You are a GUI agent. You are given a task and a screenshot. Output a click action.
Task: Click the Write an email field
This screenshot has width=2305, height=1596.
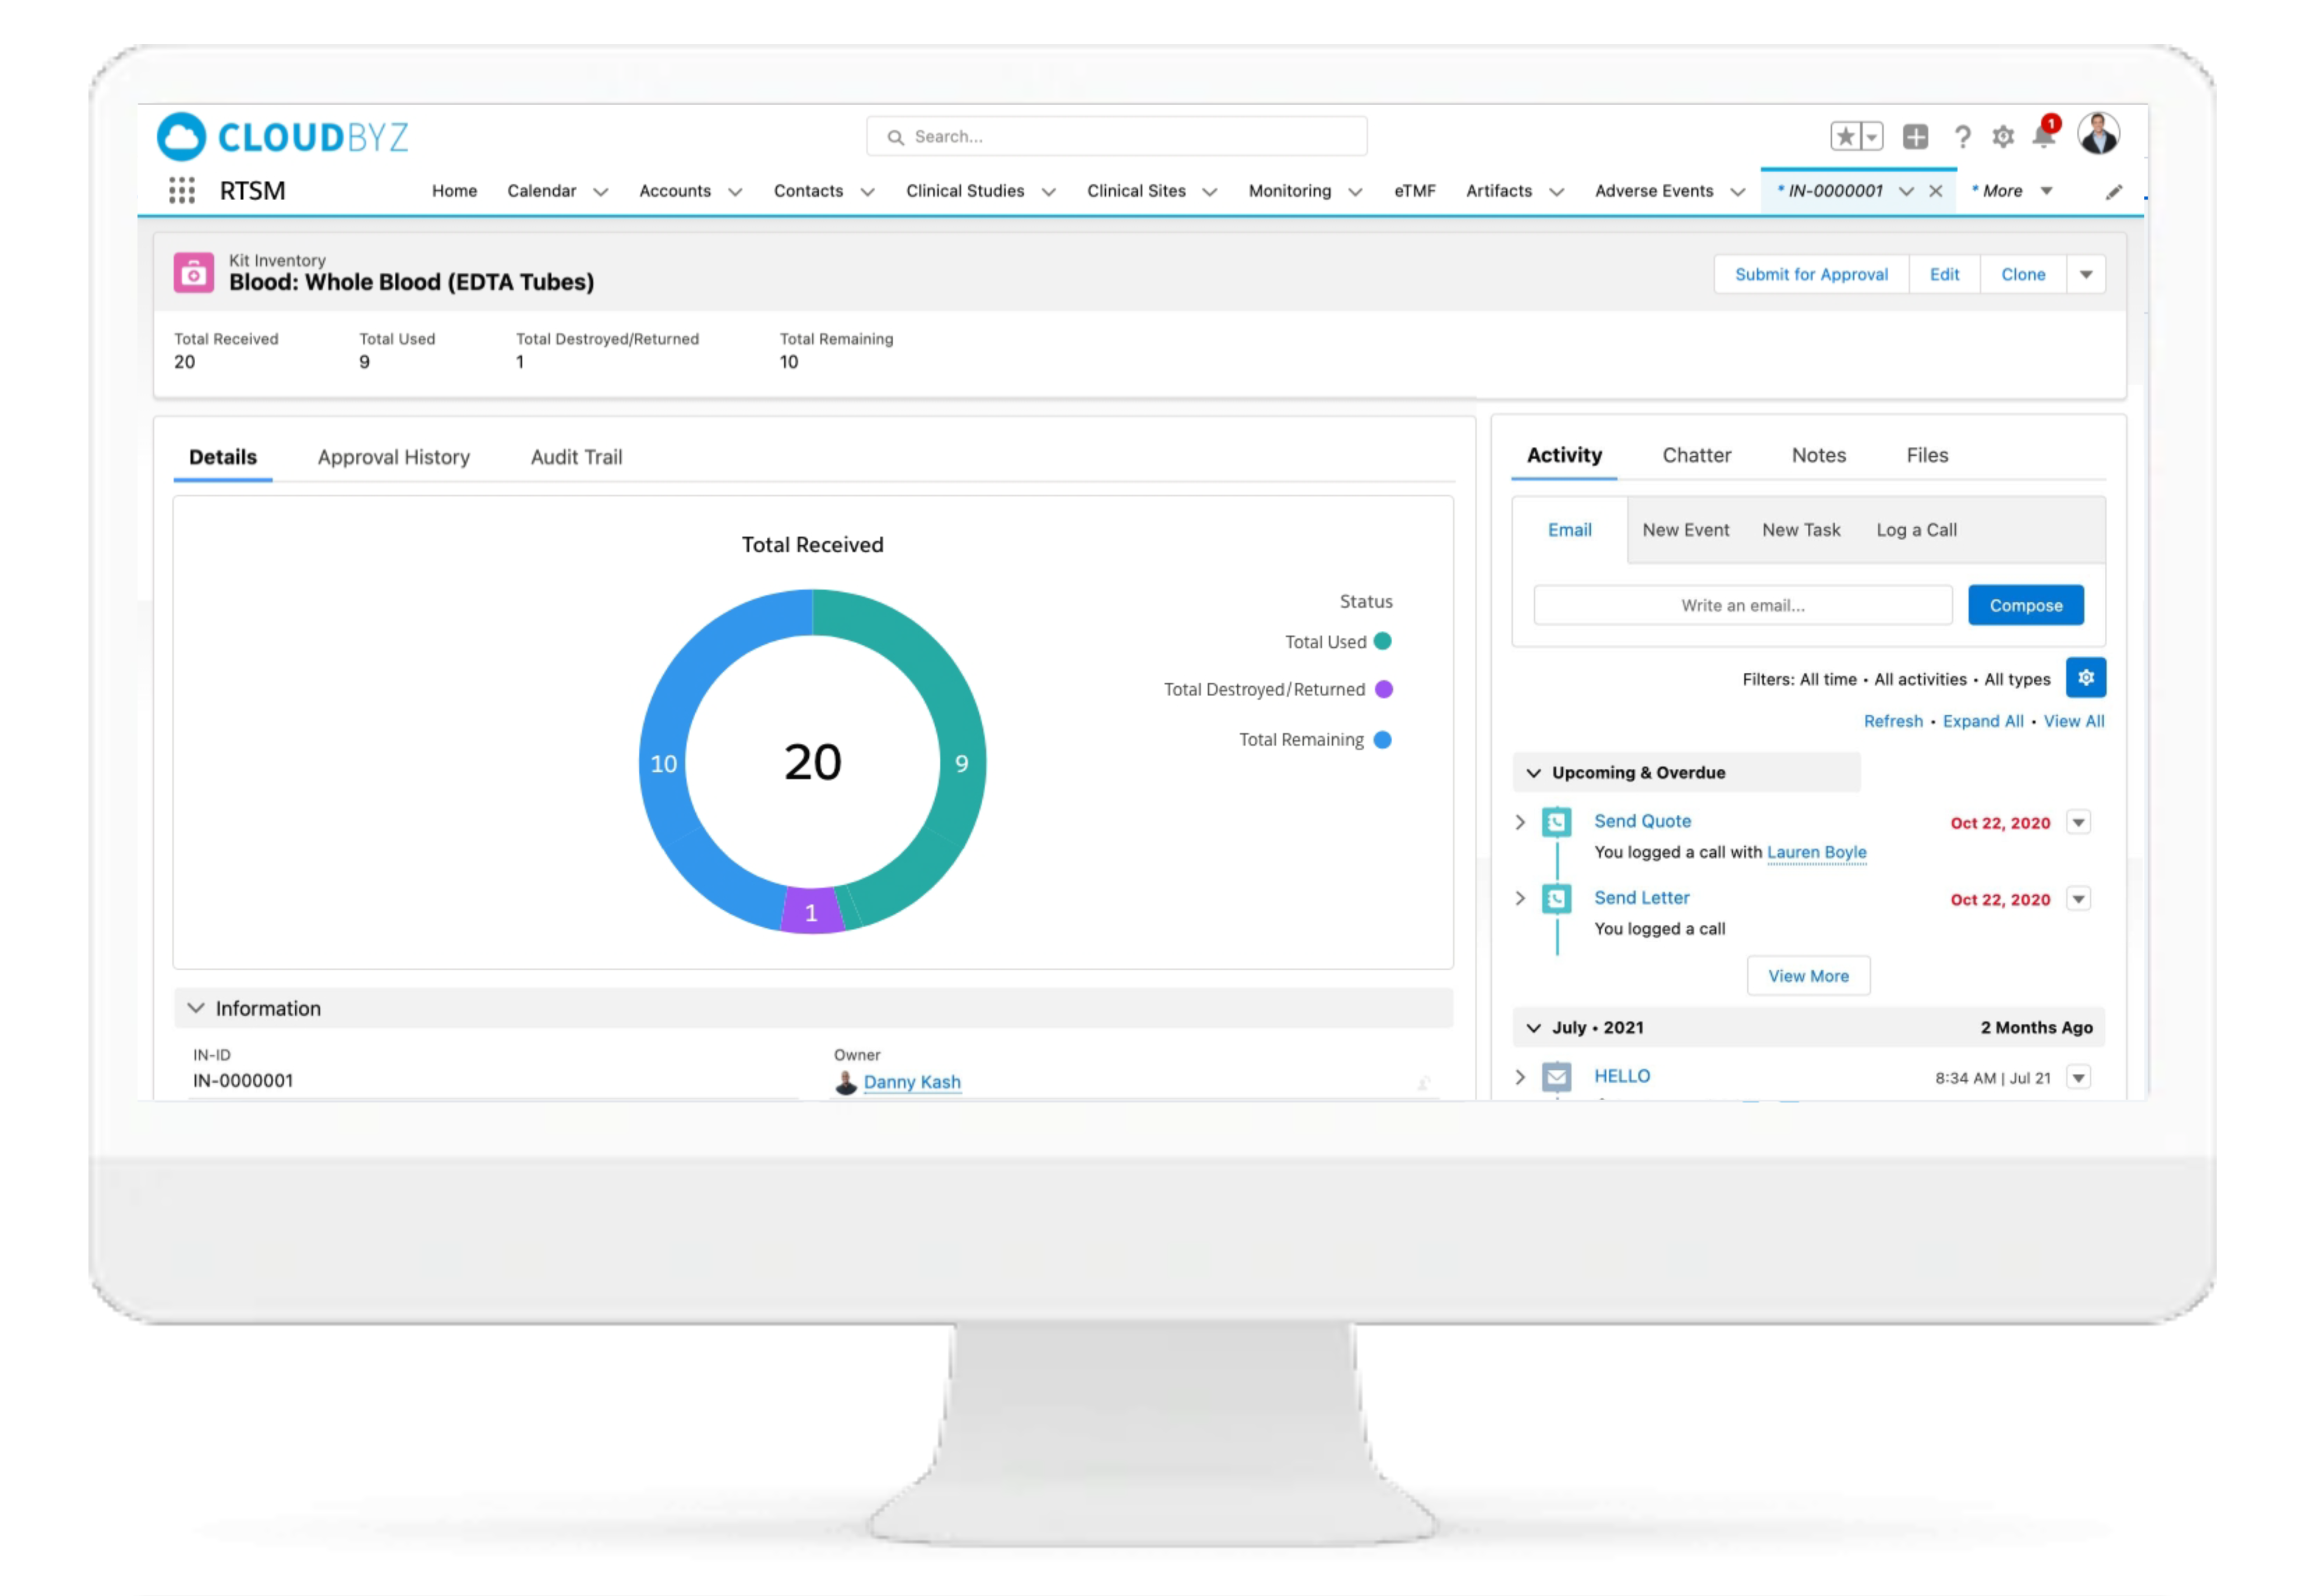(x=1742, y=605)
